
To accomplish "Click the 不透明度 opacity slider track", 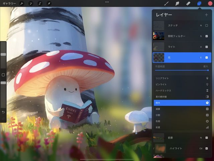I will (182, 70).
